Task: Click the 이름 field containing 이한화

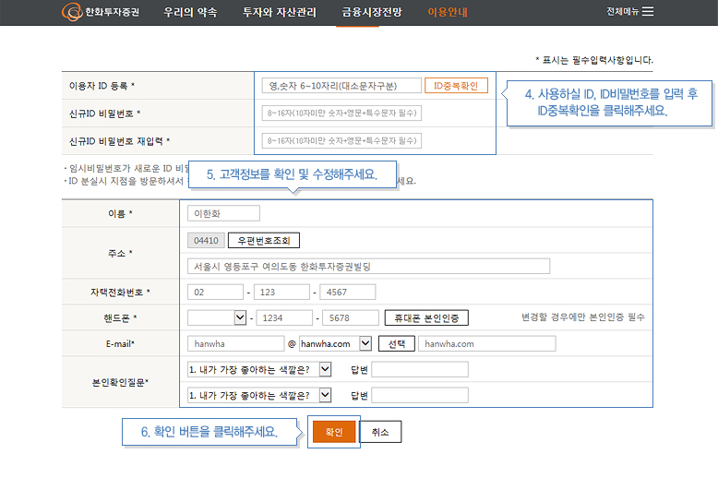Action: pyautogui.click(x=222, y=213)
